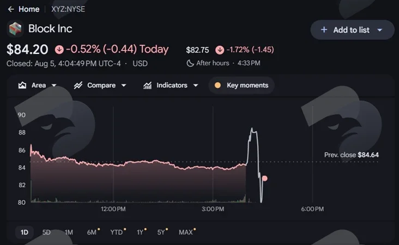Click the Area chart type icon

click(x=22, y=85)
